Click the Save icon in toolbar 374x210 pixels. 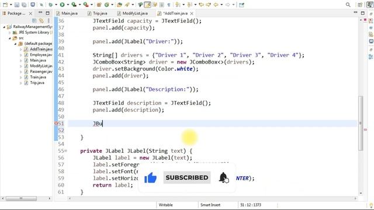point(17,5)
